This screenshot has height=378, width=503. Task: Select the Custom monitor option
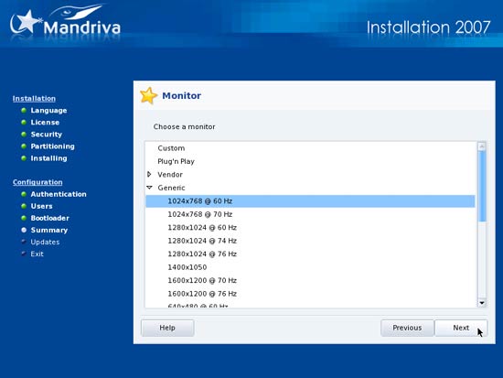click(x=310, y=148)
